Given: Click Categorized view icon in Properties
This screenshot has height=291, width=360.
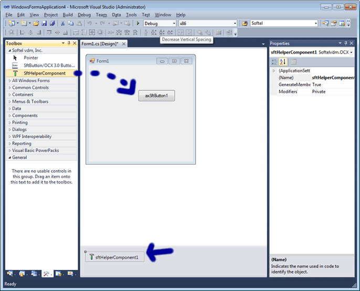Looking at the screenshot, I should (x=274, y=62).
